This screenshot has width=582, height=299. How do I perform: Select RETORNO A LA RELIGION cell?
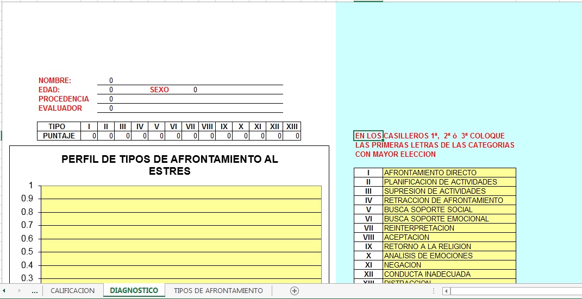449,247
